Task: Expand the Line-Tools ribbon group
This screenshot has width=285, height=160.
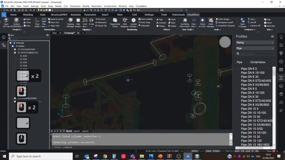Action: tap(188, 30)
